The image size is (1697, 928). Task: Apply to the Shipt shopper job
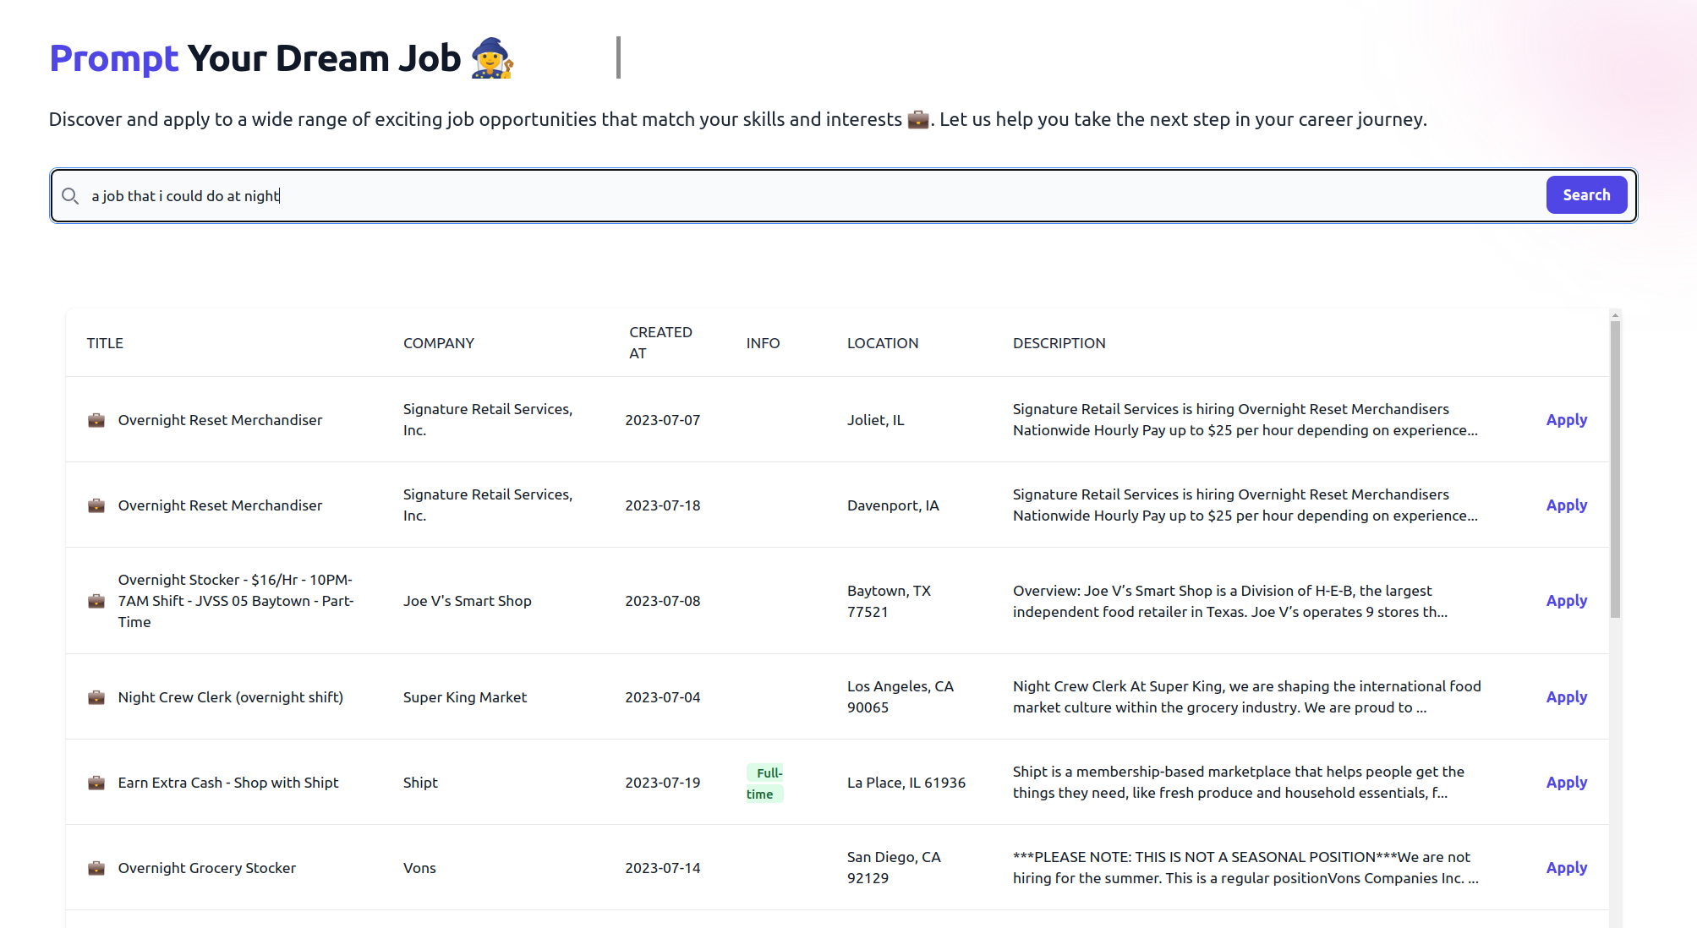coord(1566,783)
